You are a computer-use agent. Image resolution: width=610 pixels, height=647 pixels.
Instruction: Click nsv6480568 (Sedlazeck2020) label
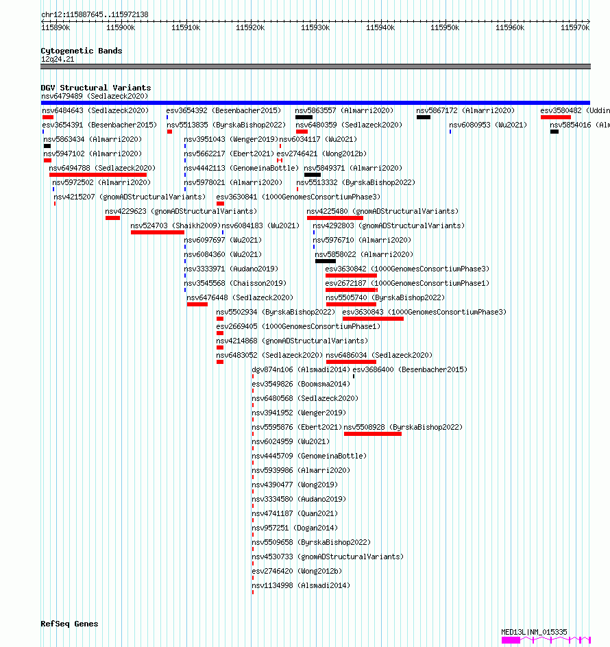pos(306,400)
